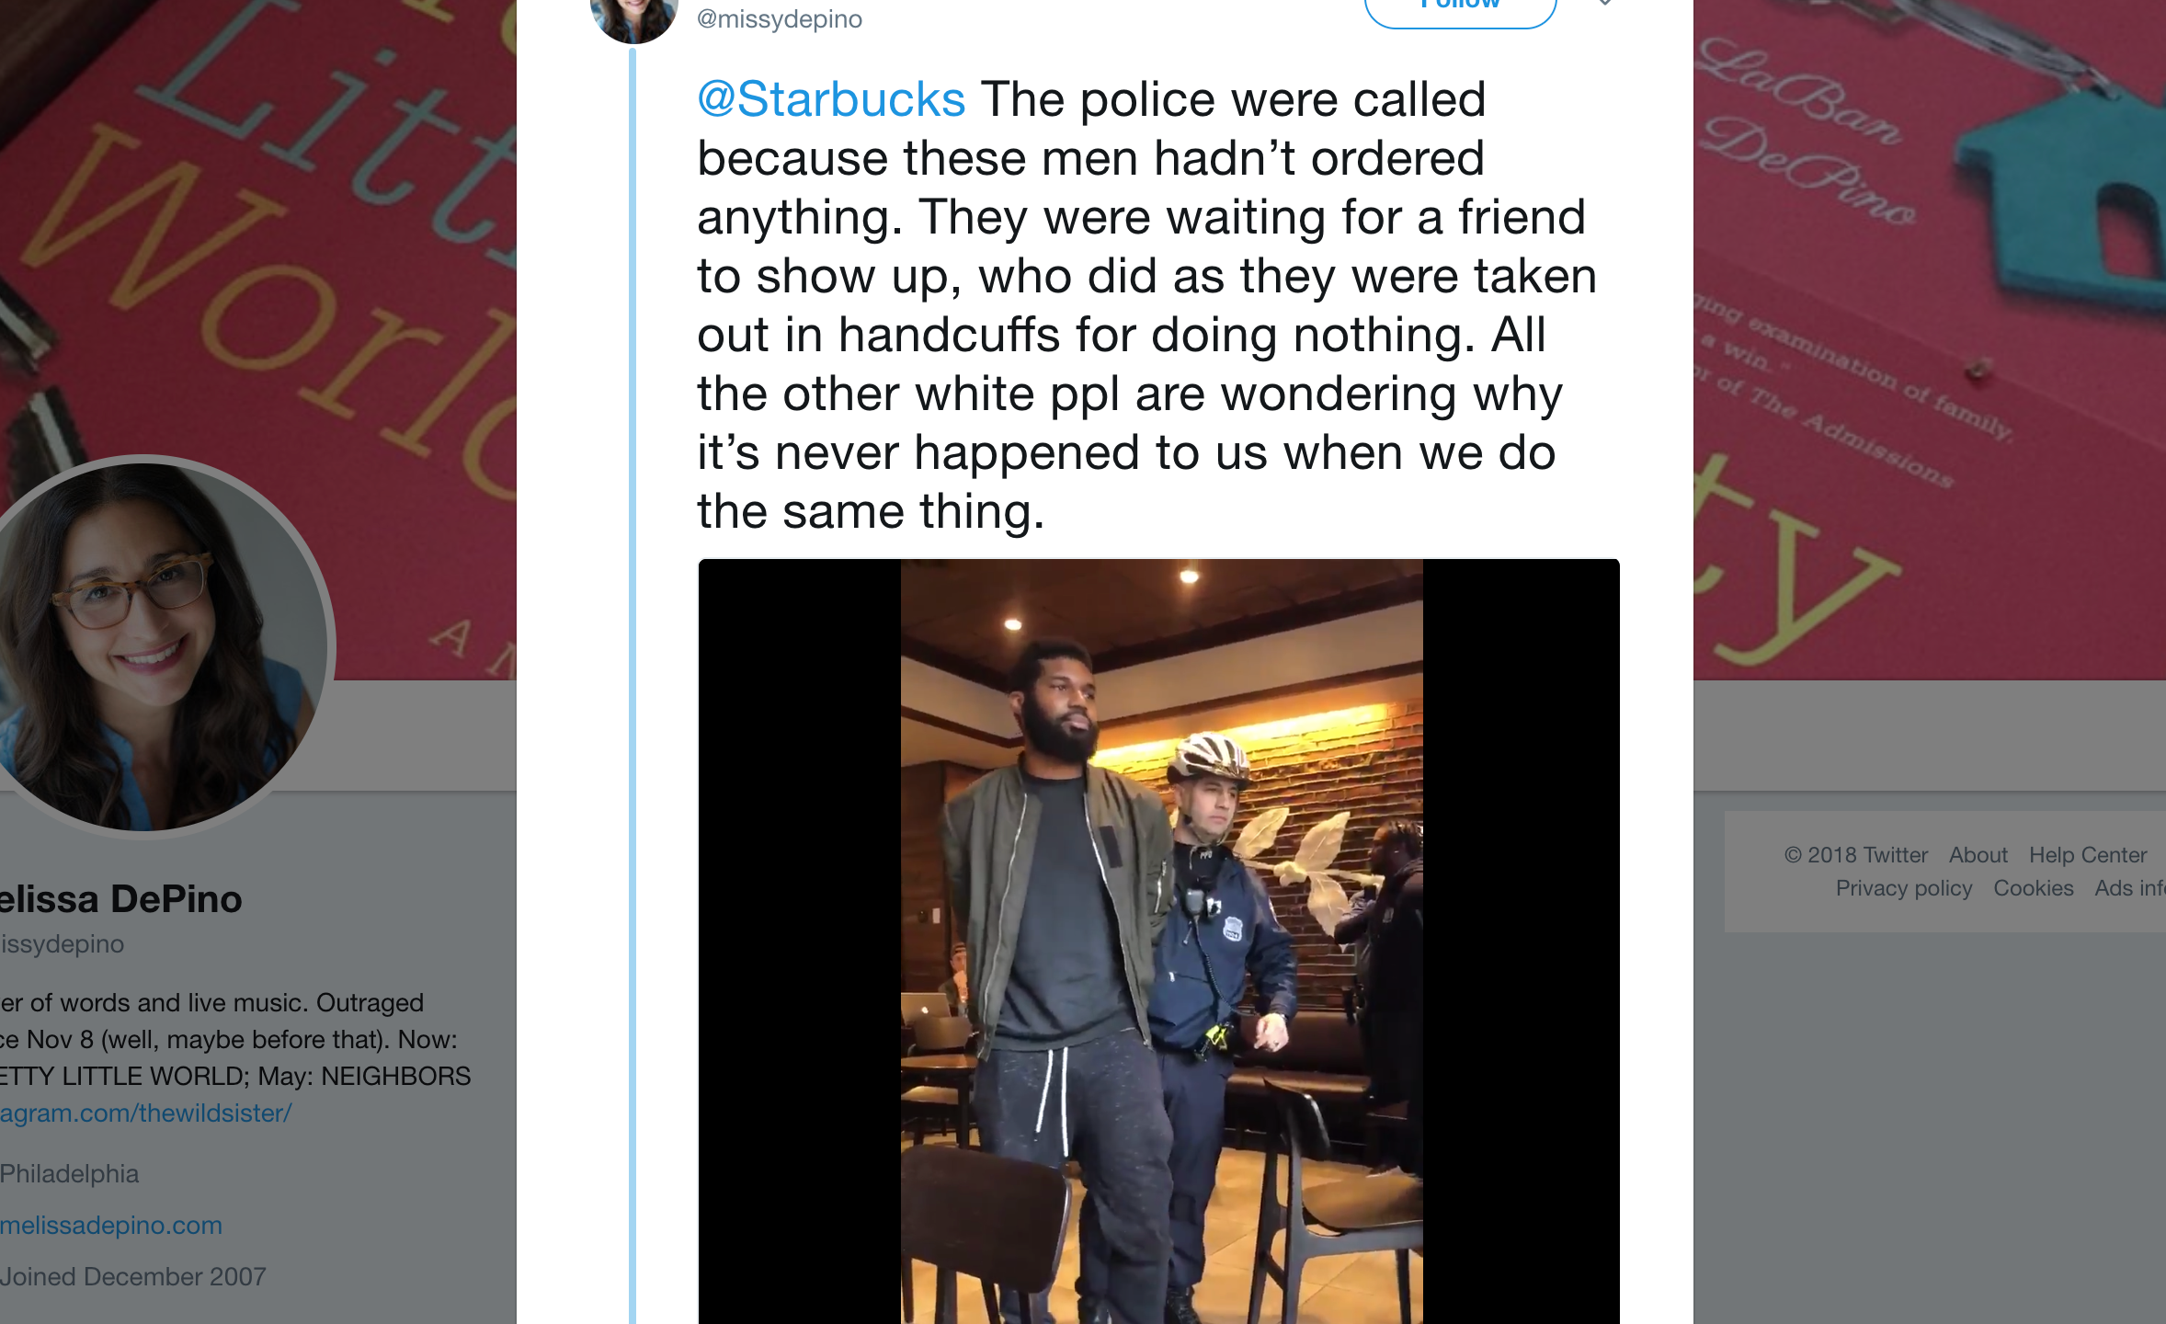Open the Help Center footer link
The image size is (2166, 1324).
pos(2087,855)
